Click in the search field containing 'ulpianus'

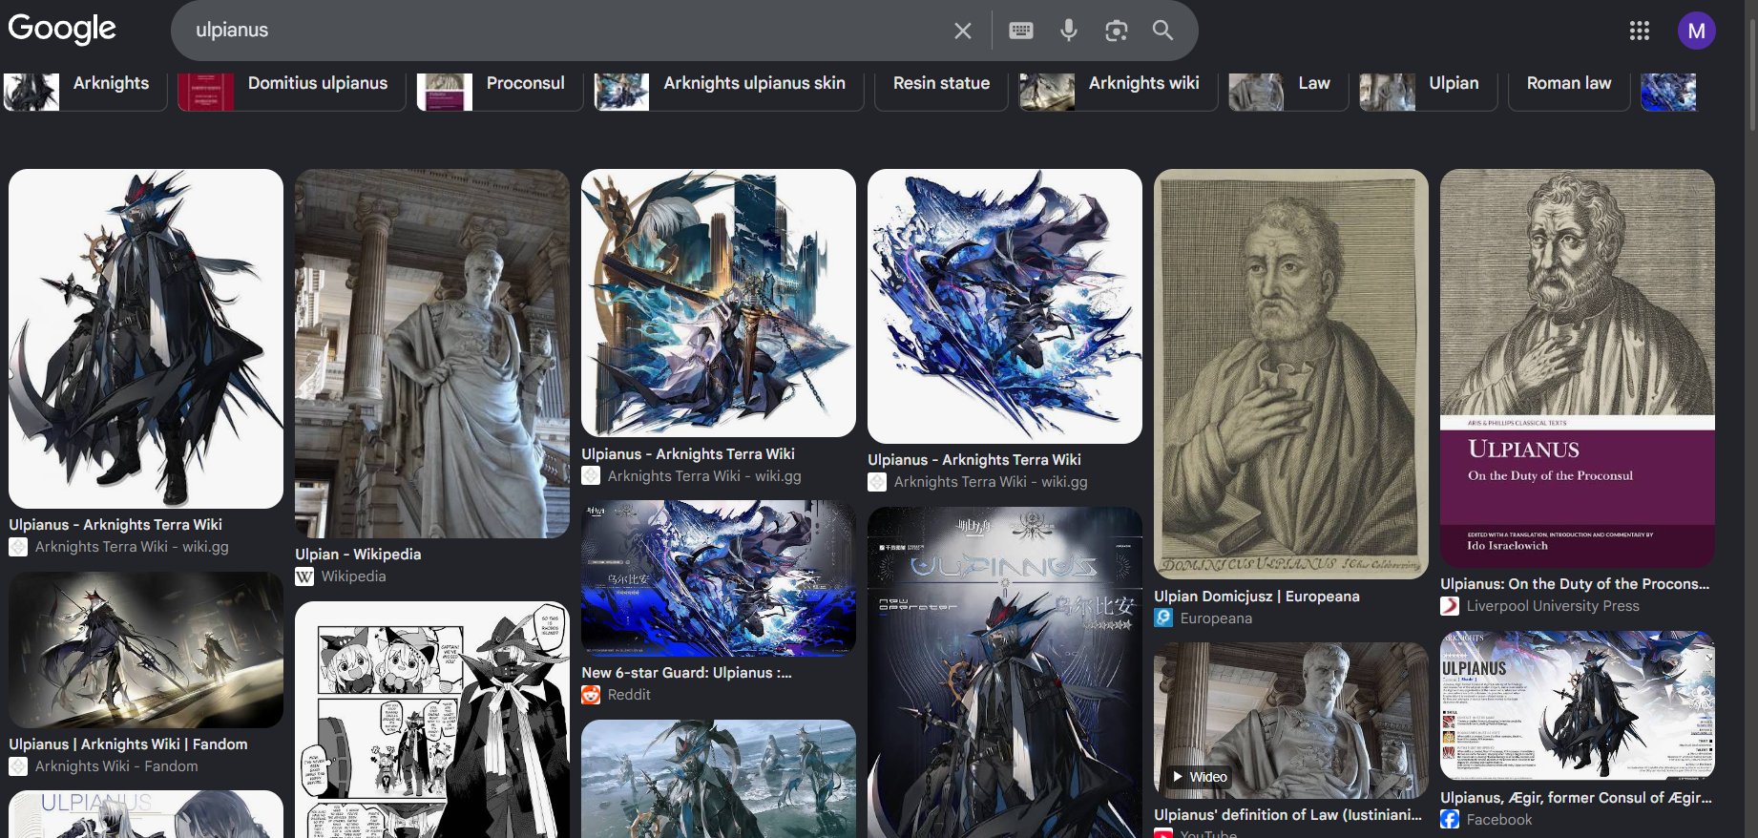[x=563, y=31]
